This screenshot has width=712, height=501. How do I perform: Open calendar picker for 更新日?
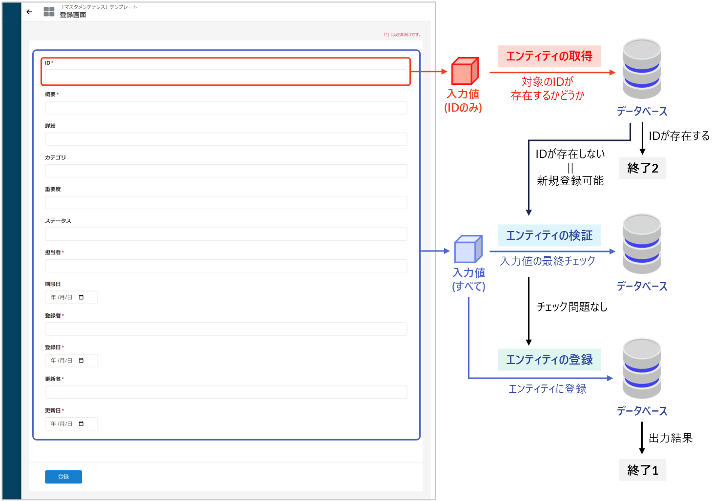pos(81,424)
